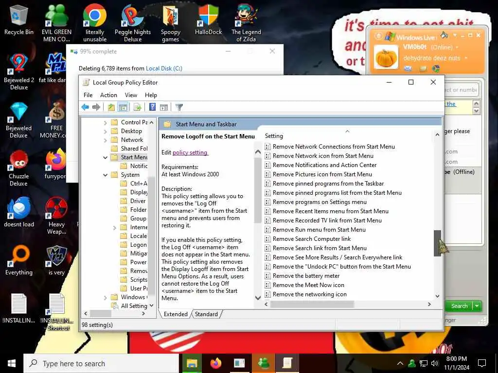498x373 pixels.
Task: Click the Back arrow in Group Policy toolbar
Action: click(x=85, y=107)
